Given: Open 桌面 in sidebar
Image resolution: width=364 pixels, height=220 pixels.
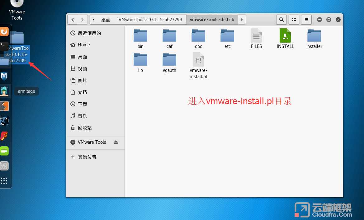Looking at the screenshot, I should click(x=95, y=57).
